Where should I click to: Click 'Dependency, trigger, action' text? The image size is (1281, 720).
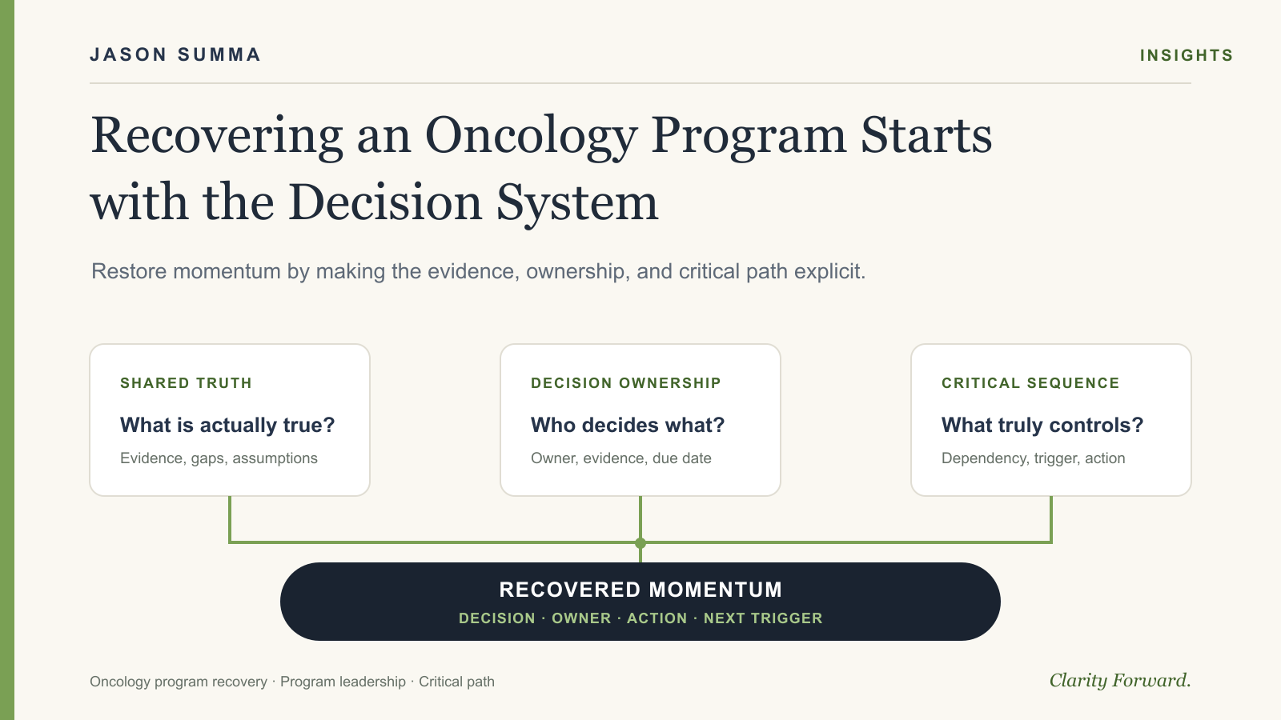[1034, 458]
